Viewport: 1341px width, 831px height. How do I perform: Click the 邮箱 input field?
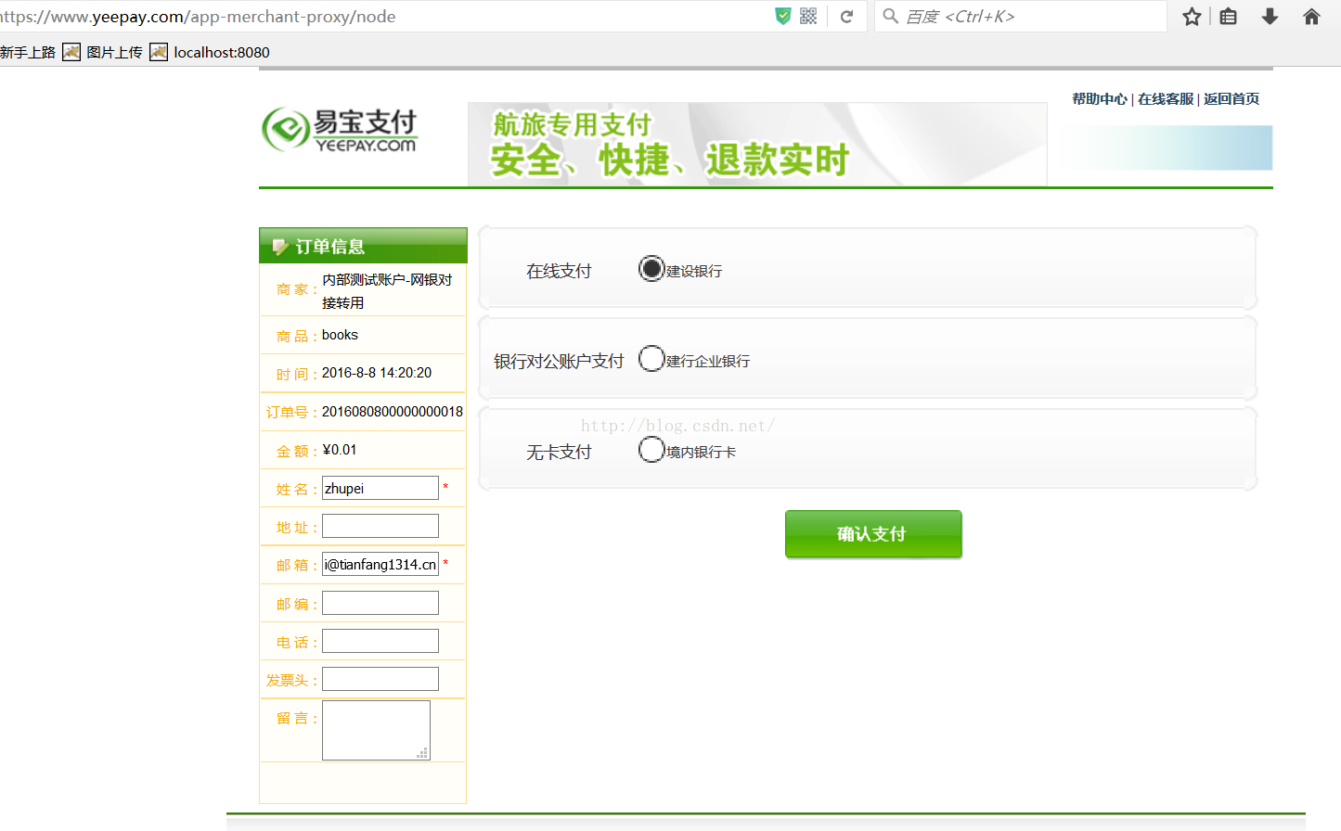pos(380,564)
